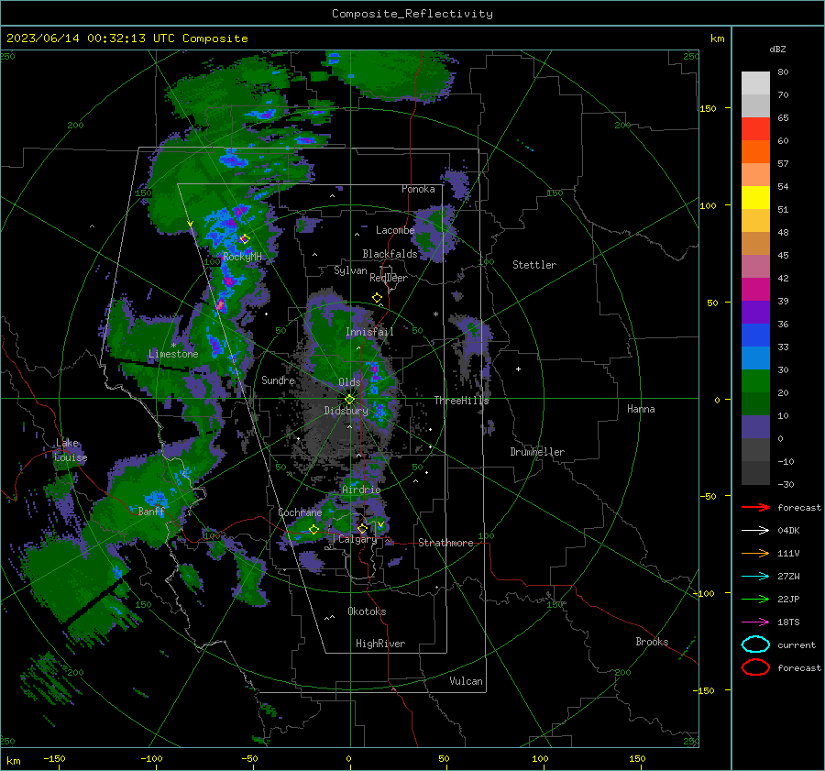Image resolution: width=825 pixels, height=771 pixels.
Task: Click the Vulcan city label
Action: (466, 681)
